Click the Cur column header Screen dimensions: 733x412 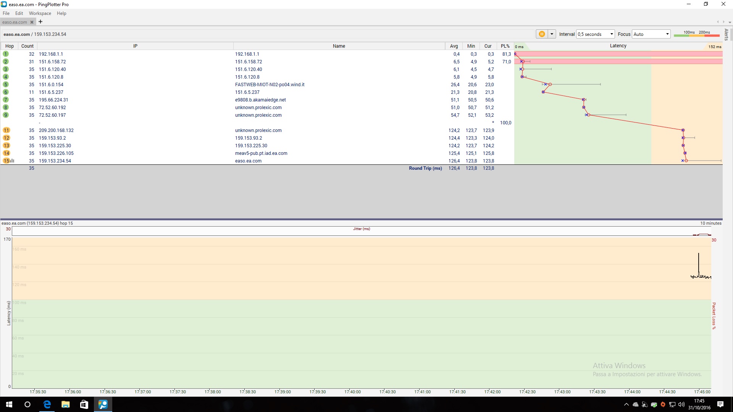point(488,46)
